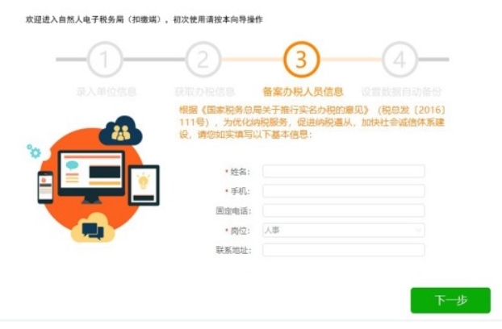
Task: Open the 获取办税信息 step label
Action: [x=205, y=92]
